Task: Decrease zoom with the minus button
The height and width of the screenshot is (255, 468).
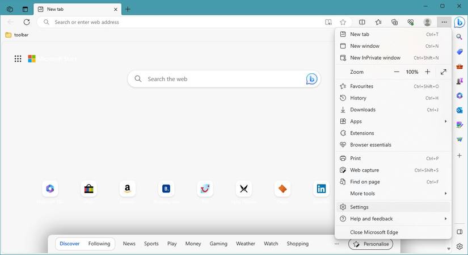Action: click(397, 72)
